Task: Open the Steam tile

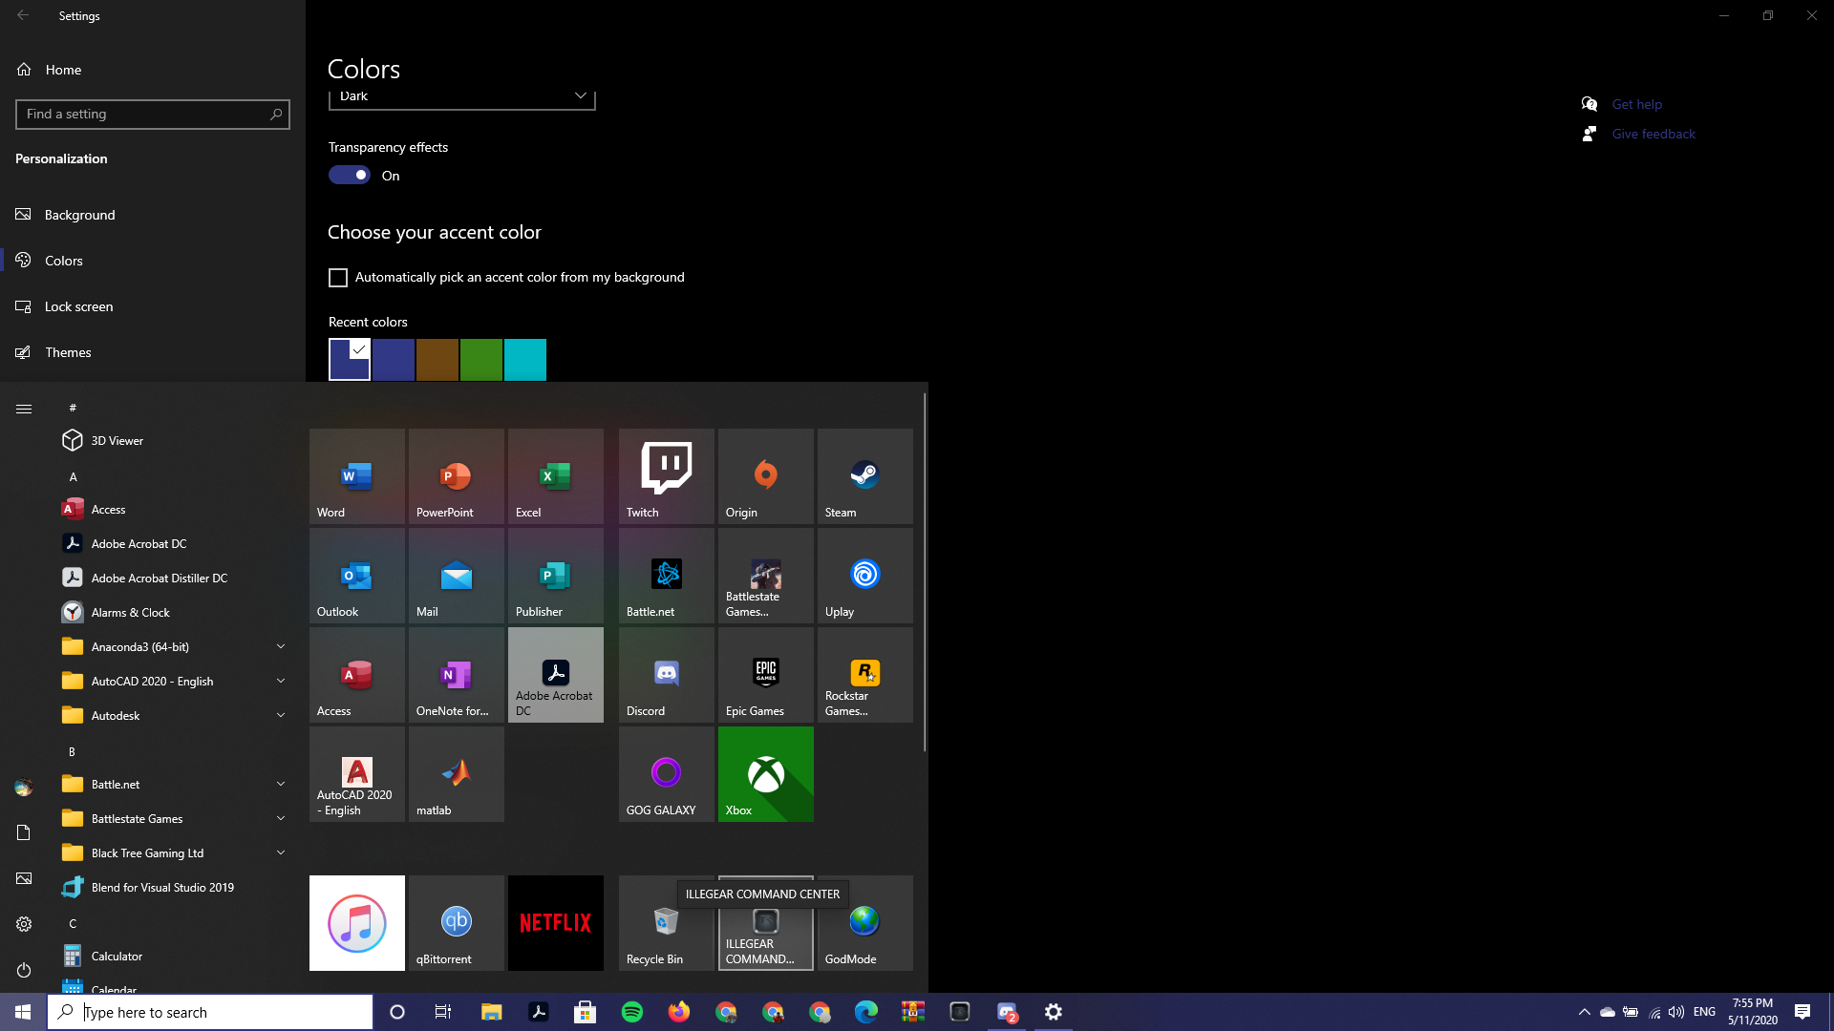Action: point(864,476)
